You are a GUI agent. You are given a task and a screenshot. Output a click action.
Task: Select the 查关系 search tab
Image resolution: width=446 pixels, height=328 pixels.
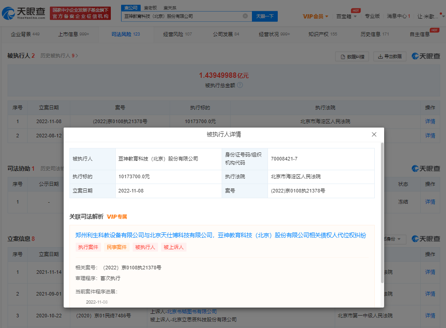pos(170,8)
